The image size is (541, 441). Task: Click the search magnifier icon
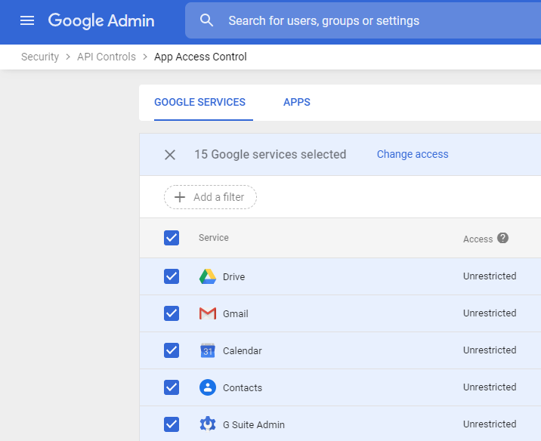(206, 20)
